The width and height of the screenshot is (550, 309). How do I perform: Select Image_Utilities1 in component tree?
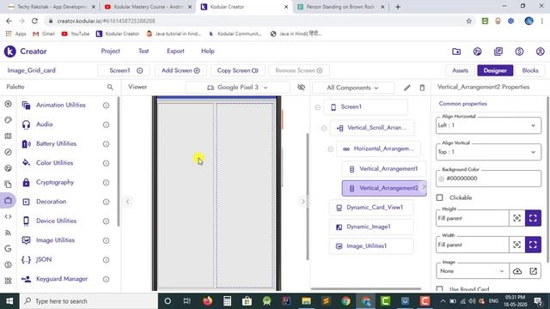click(x=371, y=246)
